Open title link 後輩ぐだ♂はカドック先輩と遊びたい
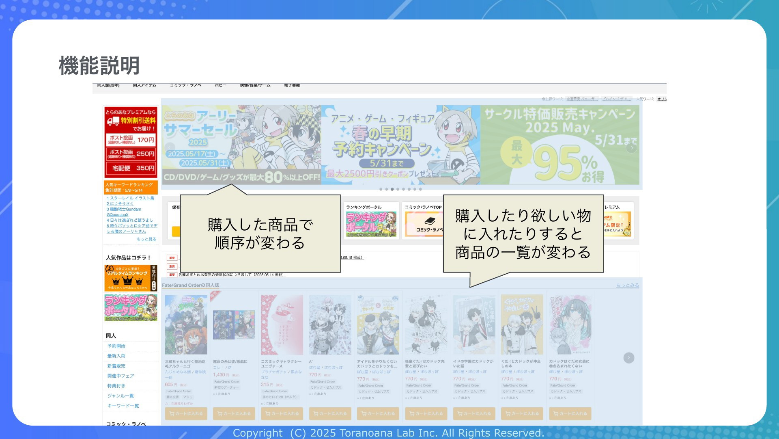The width and height of the screenshot is (779, 439). click(425, 363)
